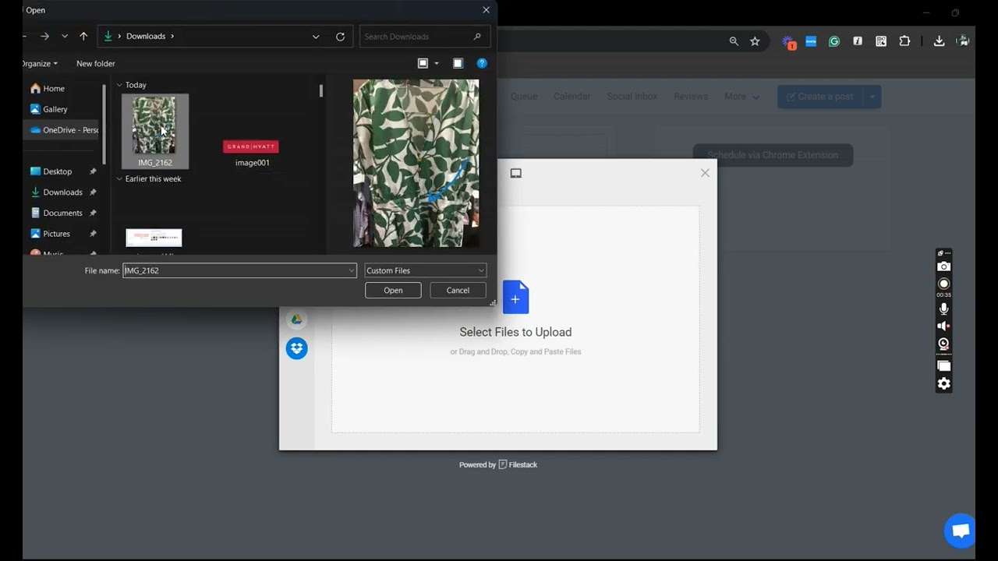This screenshot has height=561, width=998.
Task: Open the Chrome Extensions puzzle icon
Action: pyautogui.click(x=904, y=41)
